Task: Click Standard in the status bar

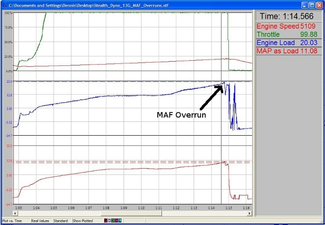Action: point(61,221)
